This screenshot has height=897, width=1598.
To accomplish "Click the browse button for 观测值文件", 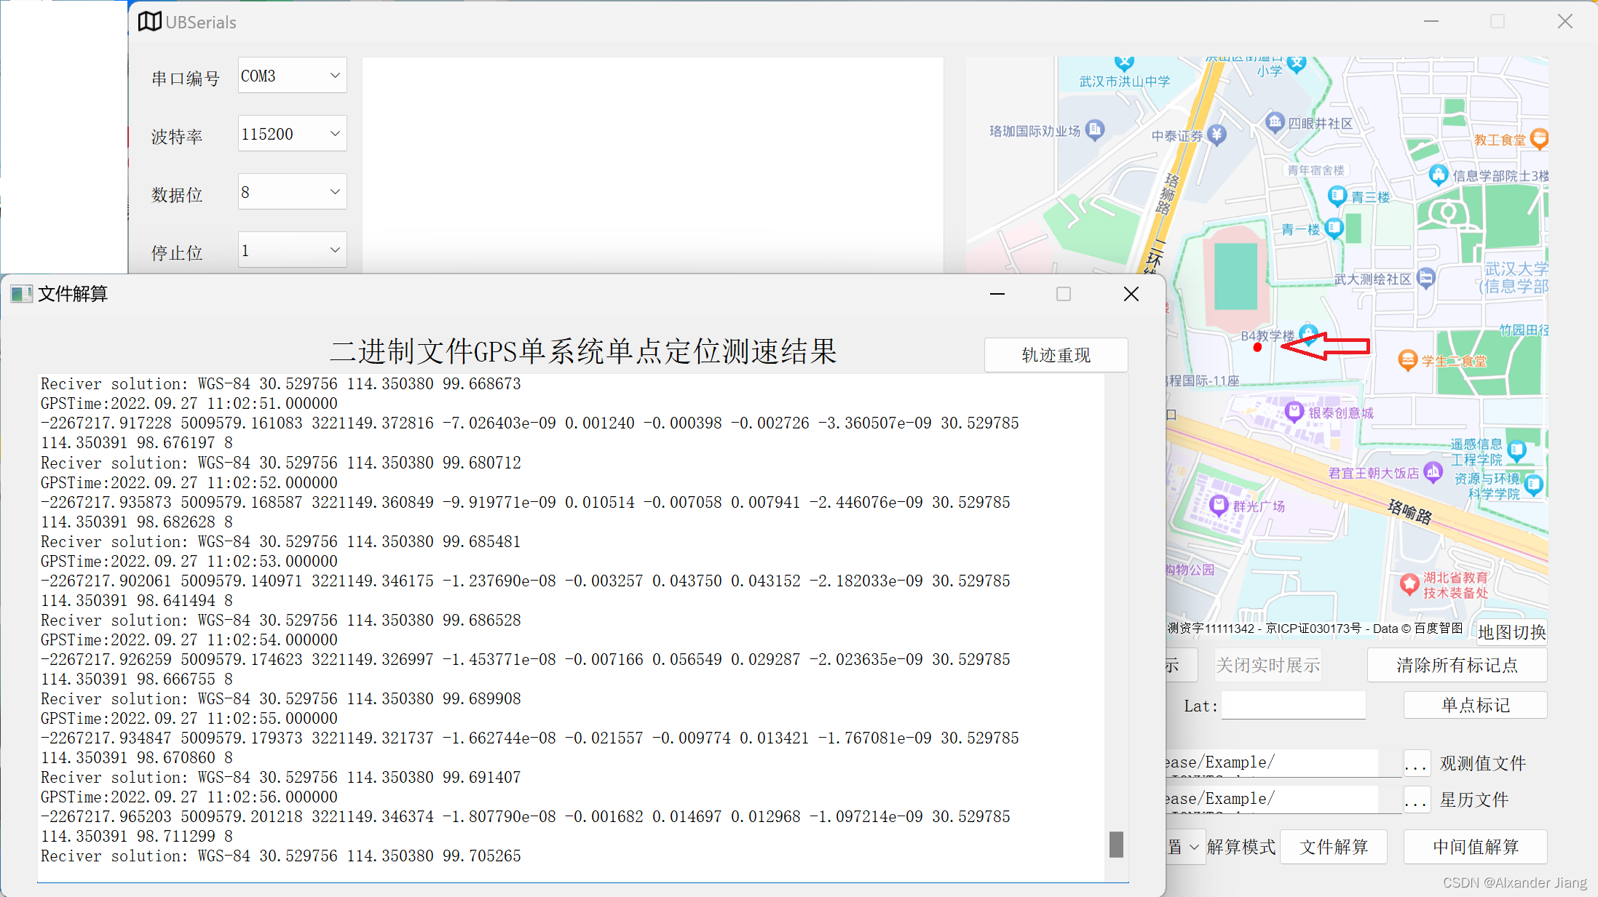I will 1416,763.
